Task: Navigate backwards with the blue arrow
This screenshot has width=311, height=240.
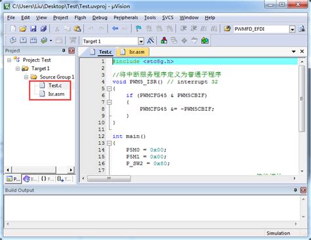Action: [x=115, y=29]
